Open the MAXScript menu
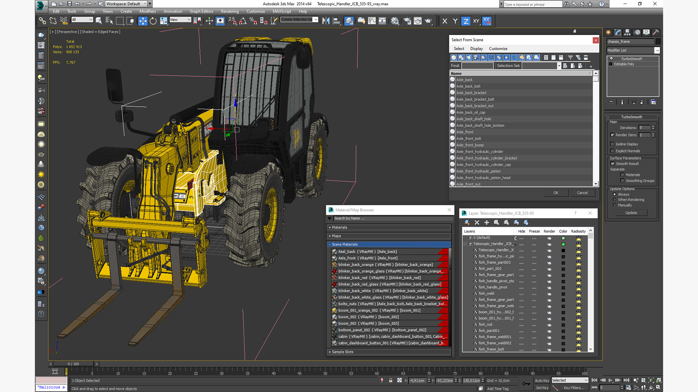 click(282, 12)
